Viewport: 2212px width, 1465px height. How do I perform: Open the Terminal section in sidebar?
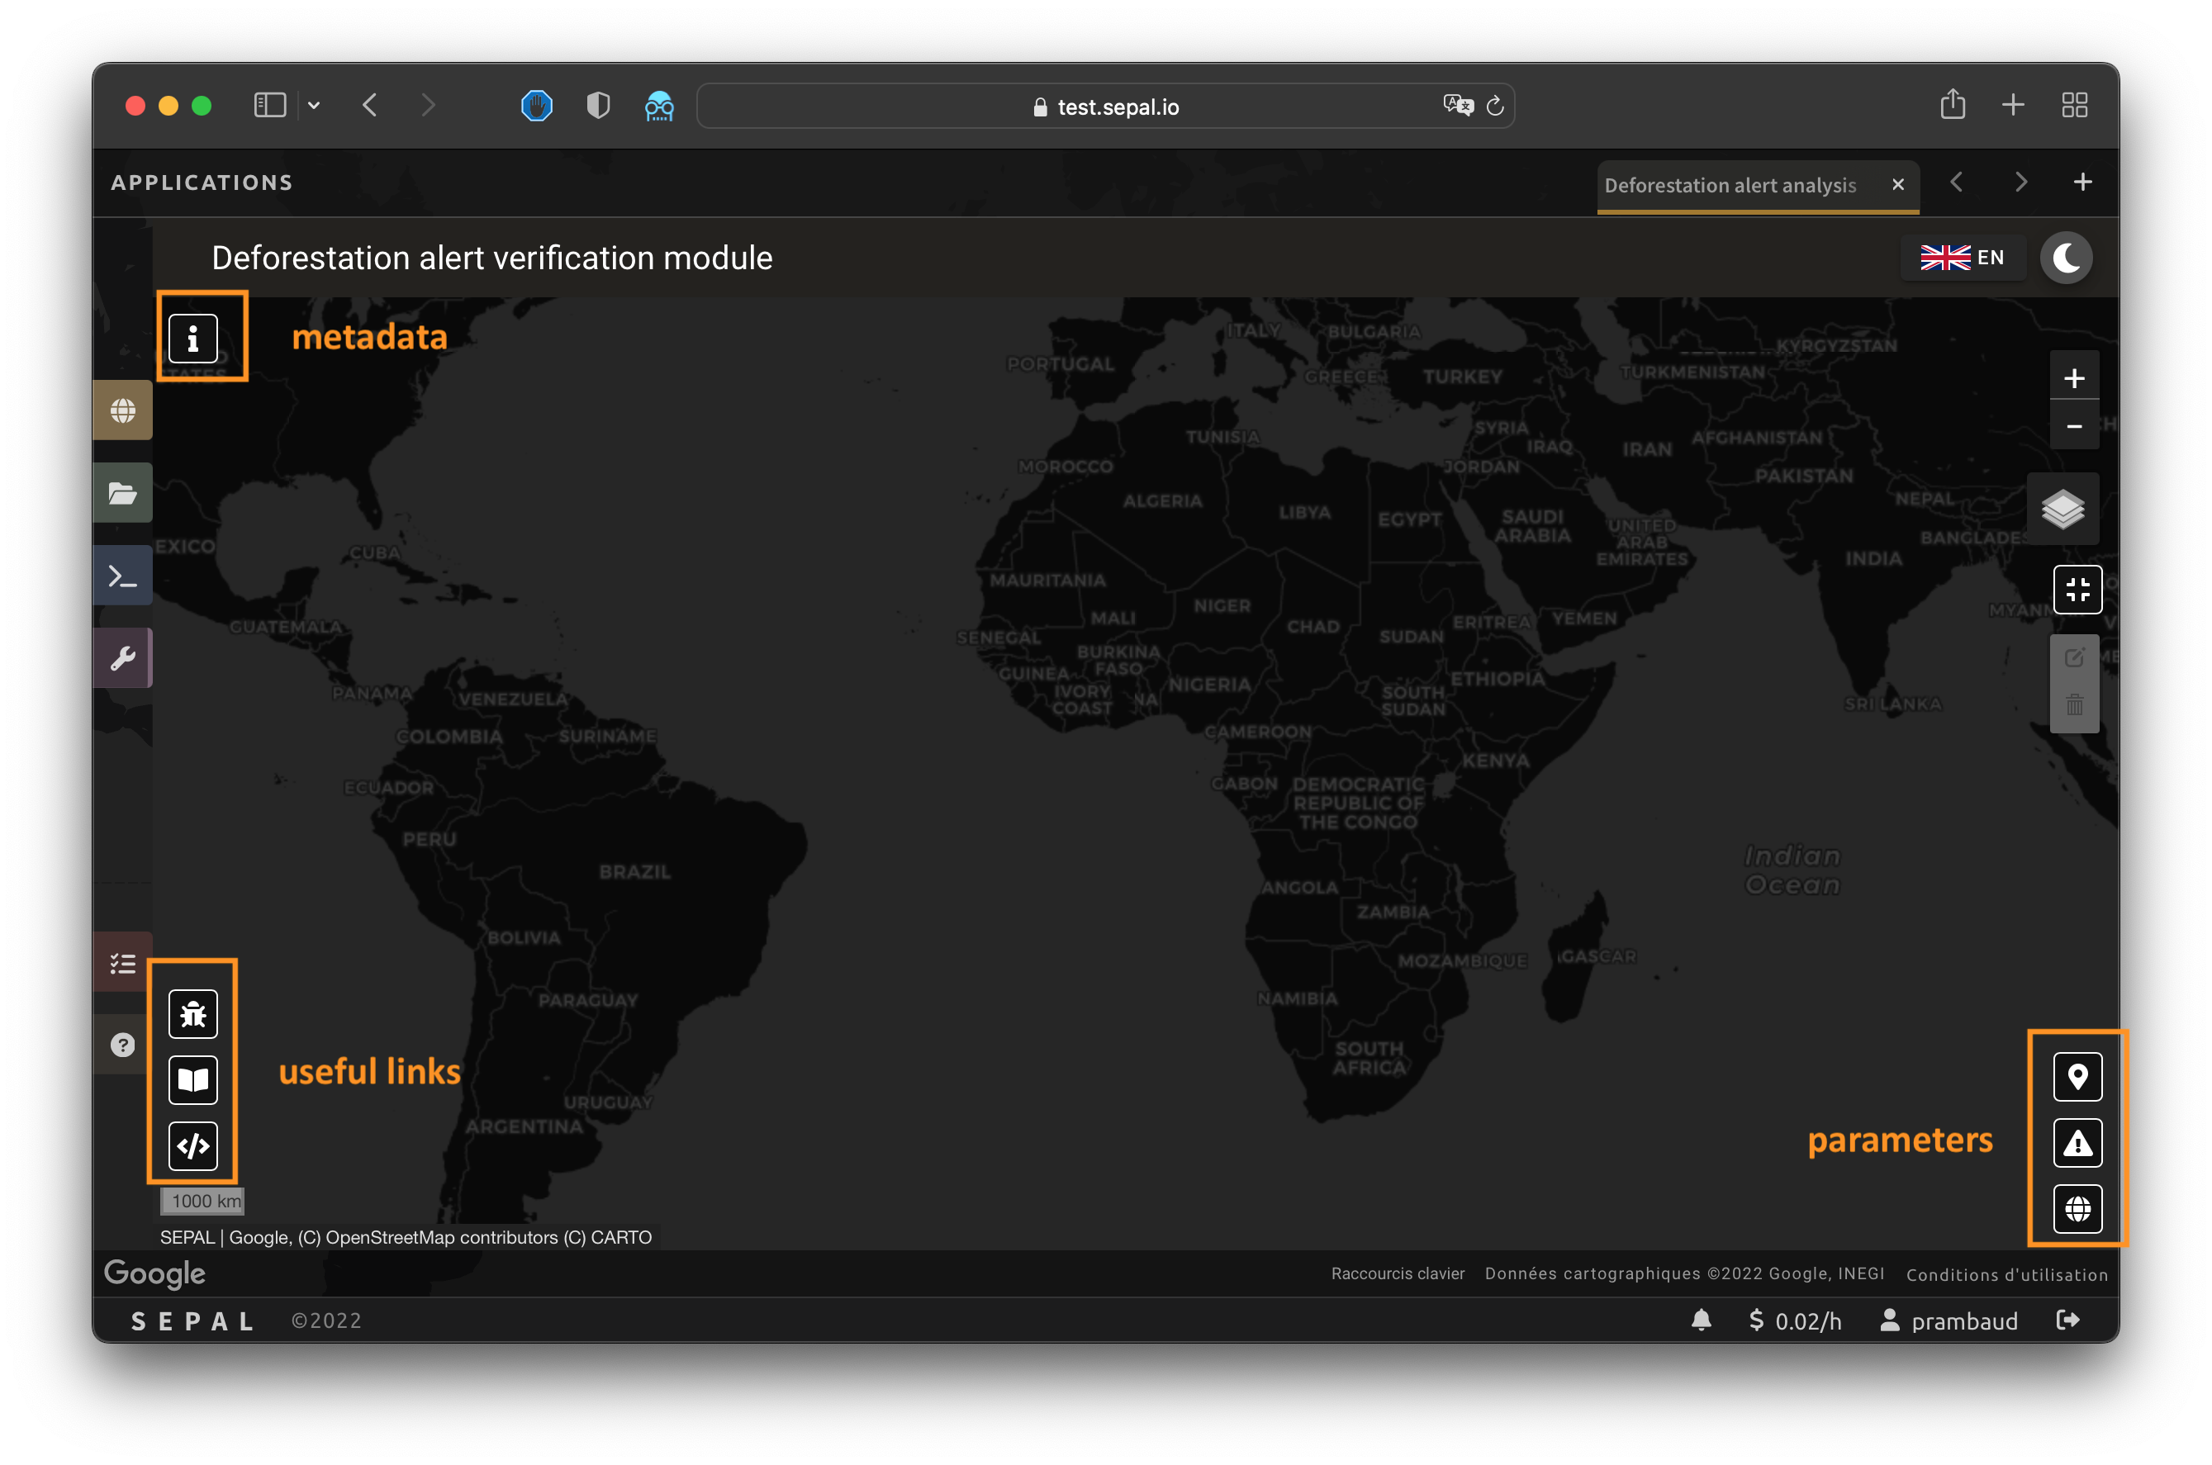coord(122,576)
